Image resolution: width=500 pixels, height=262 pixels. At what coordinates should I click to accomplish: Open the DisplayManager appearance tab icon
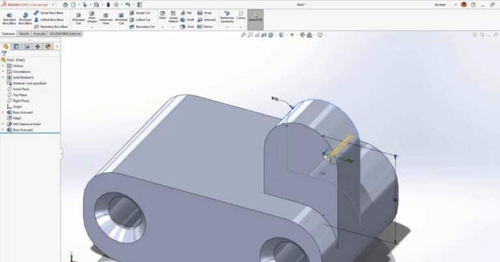click(x=48, y=46)
